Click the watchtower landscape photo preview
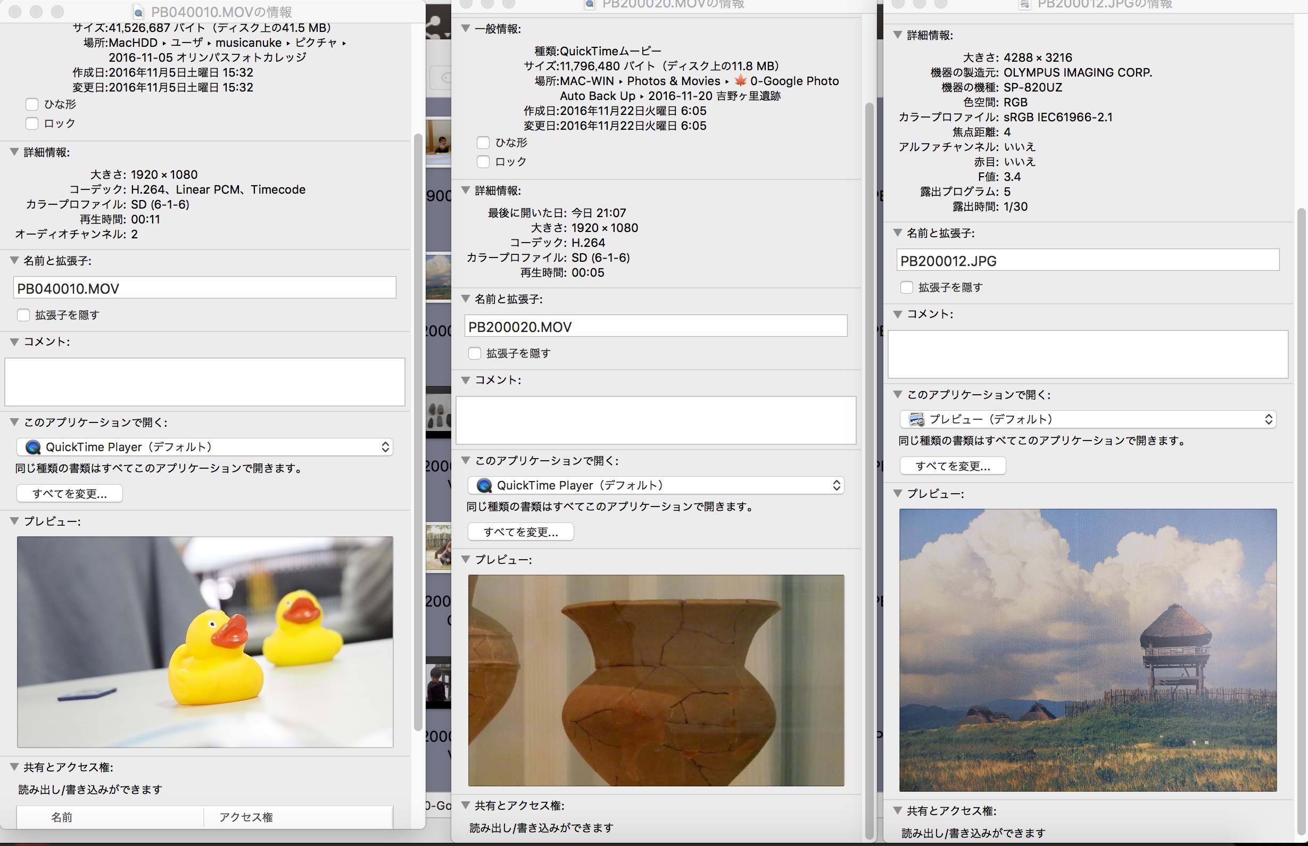This screenshot has height=846, width=1308. 1087,649
